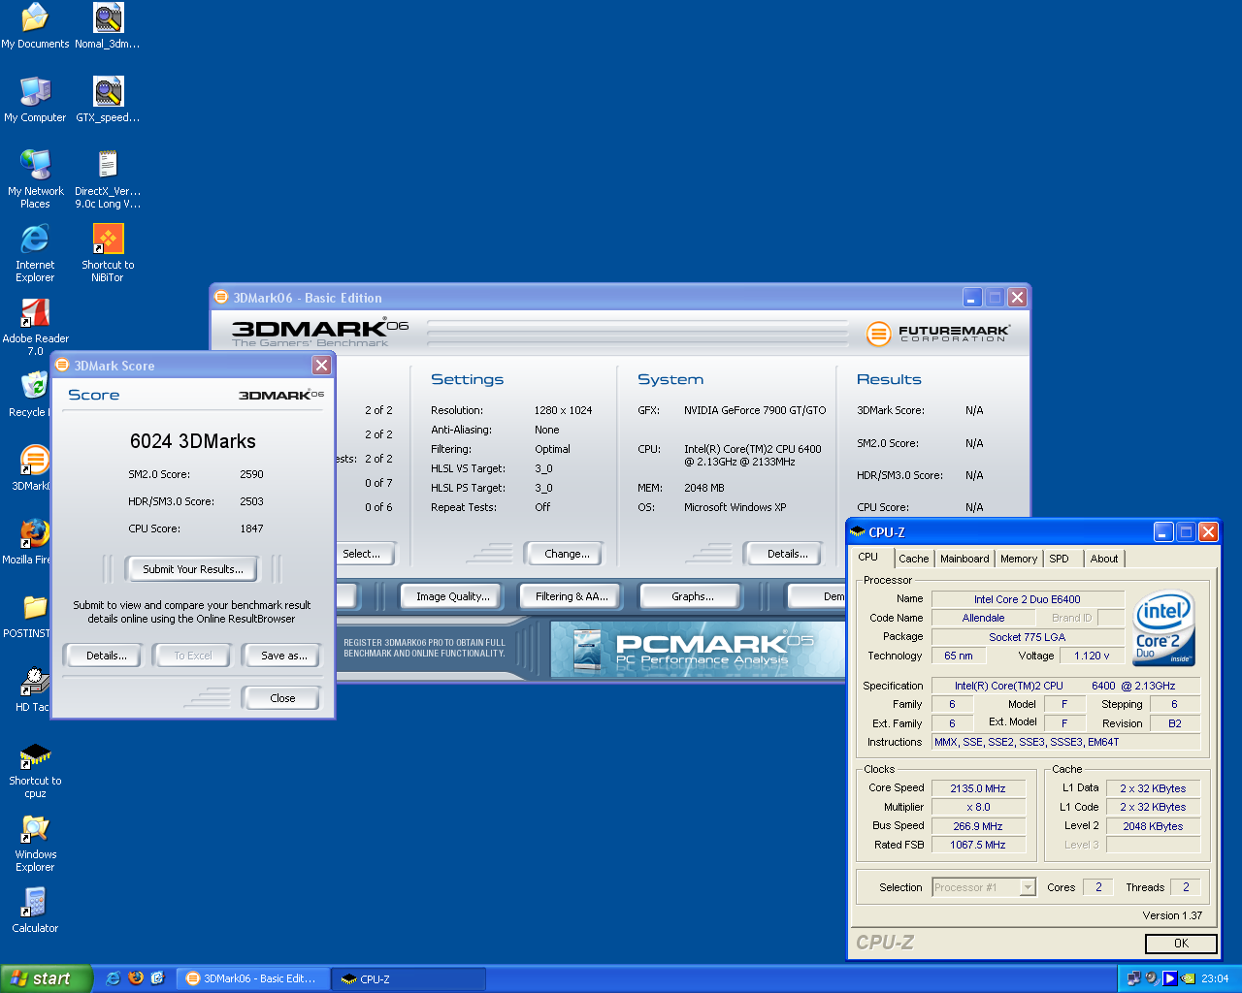This screenshot has height=993, width=1242.
Task: Click the PCMark05 banner advertisement
Action: pos(698,649)
